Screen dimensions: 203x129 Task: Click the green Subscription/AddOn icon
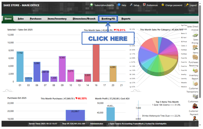pyautogui.click(x=92, y=5)
